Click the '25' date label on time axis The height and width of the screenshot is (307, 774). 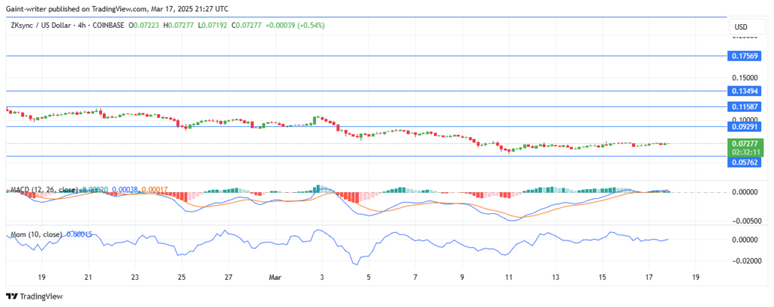coord(181,277)
